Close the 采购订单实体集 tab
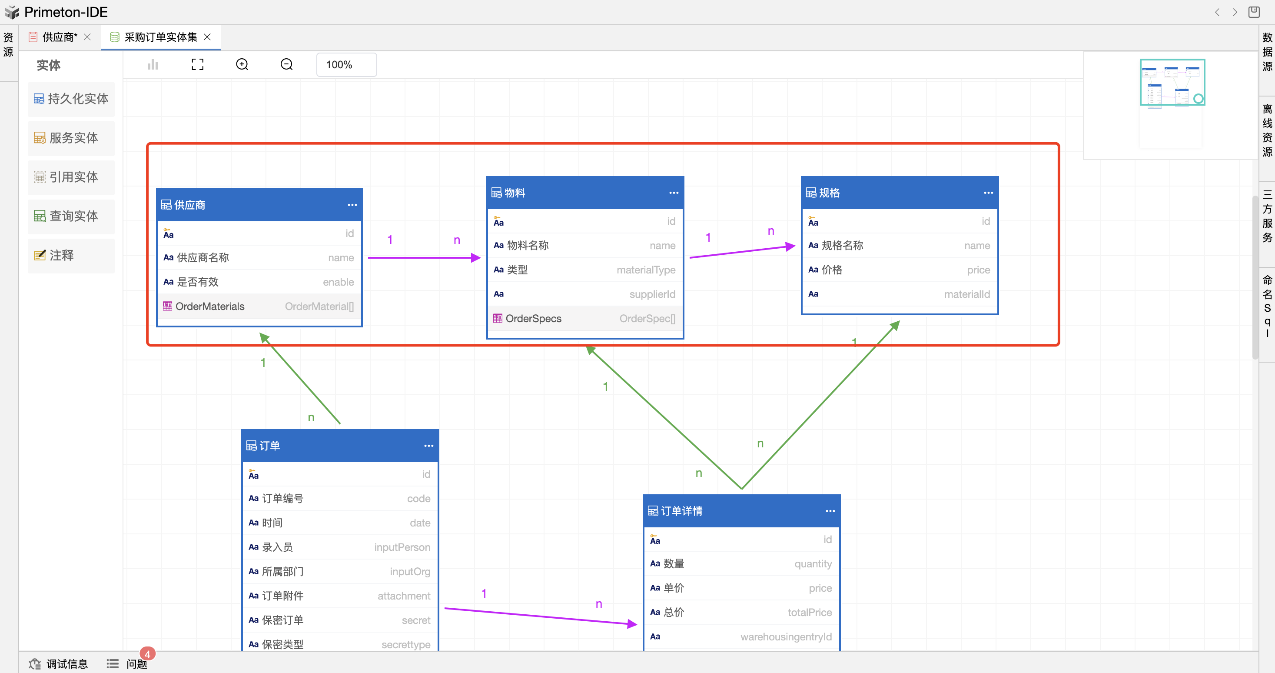Image resolution: width=1275 pixels, height=673 pixels. tap(207, 37)
